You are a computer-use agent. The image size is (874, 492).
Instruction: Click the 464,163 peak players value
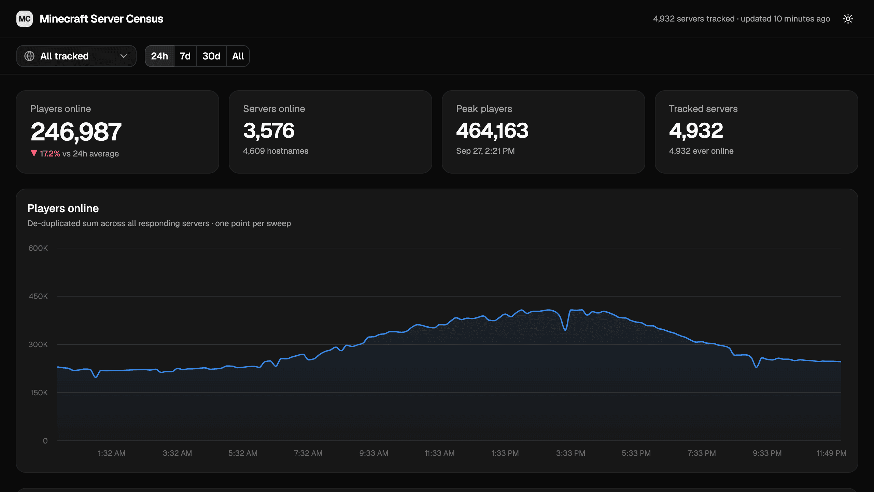point(492,131)
